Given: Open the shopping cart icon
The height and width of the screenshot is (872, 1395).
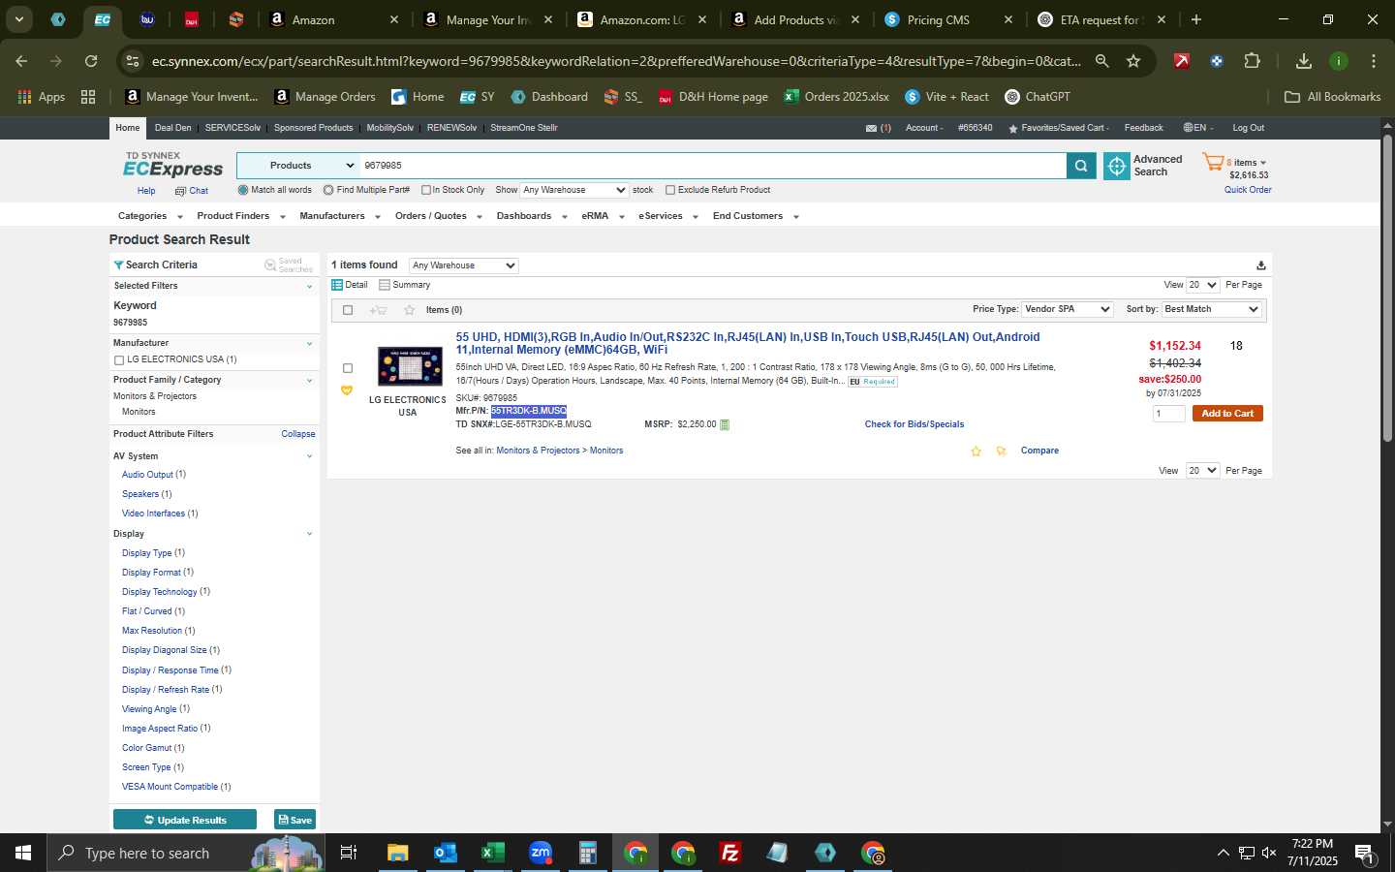Looking at the screenshot, I should 1213,163.
